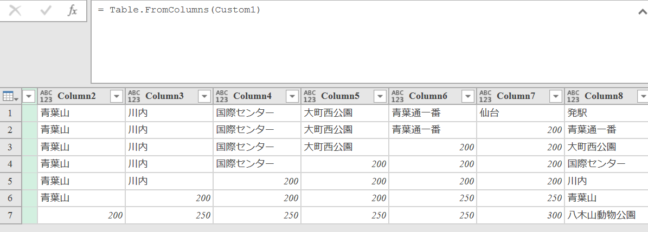Click 川内 in Column3 row 1
Screen dimensions: 648x232
(x=169, y=113)
